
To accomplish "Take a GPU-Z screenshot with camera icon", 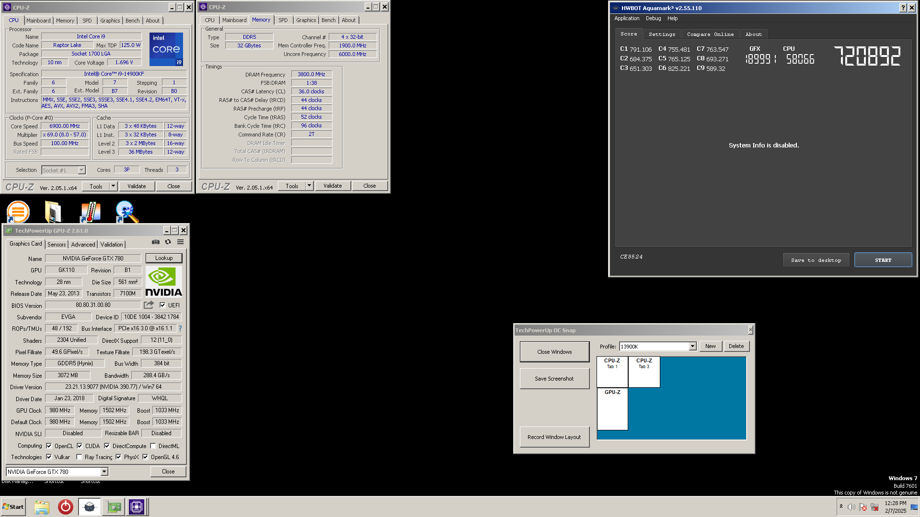I will point(156,242).
